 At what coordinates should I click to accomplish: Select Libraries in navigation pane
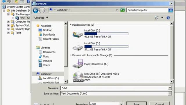[x=45, y=48]
